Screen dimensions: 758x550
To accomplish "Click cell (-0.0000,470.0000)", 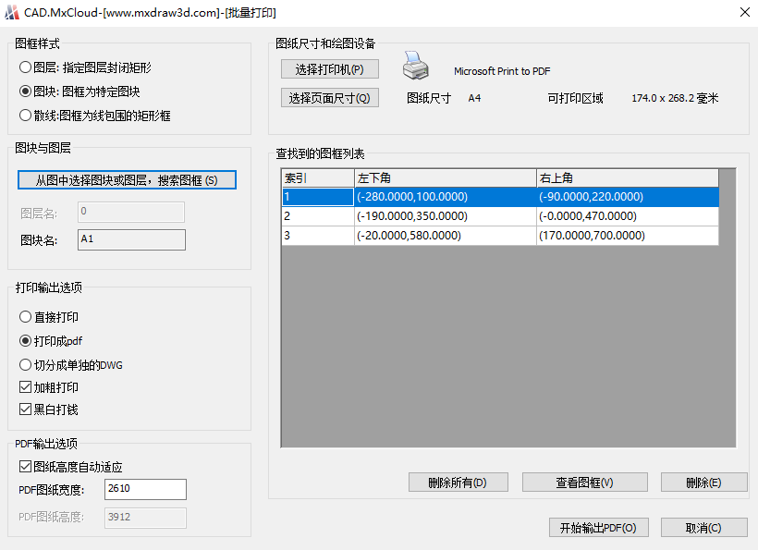I will (x=628, y=216).
